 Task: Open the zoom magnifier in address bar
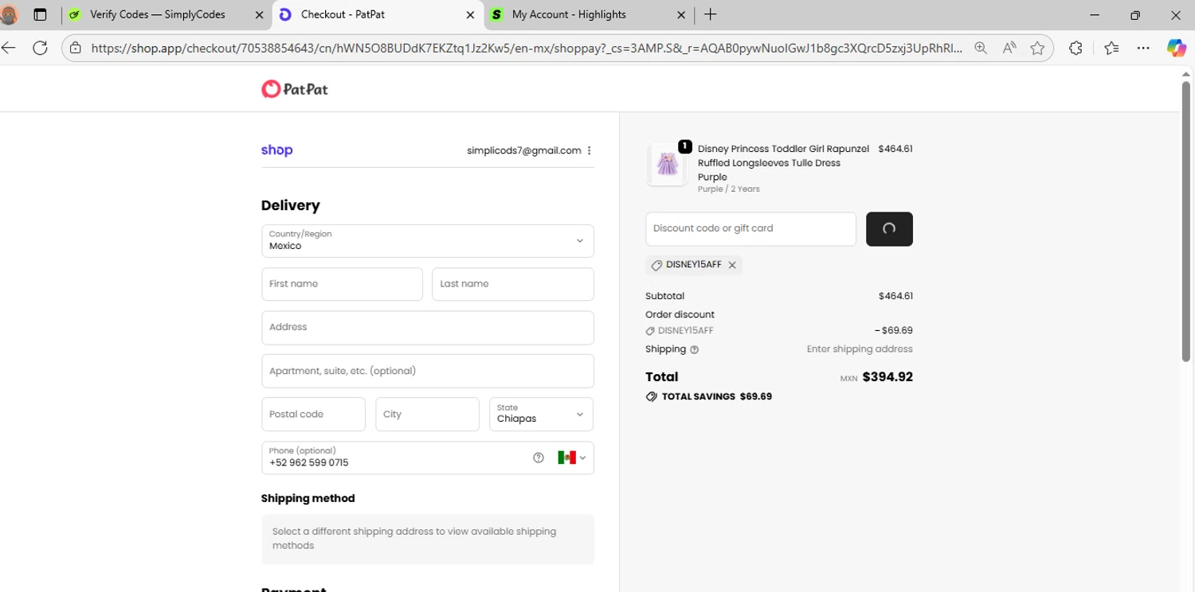981,48
